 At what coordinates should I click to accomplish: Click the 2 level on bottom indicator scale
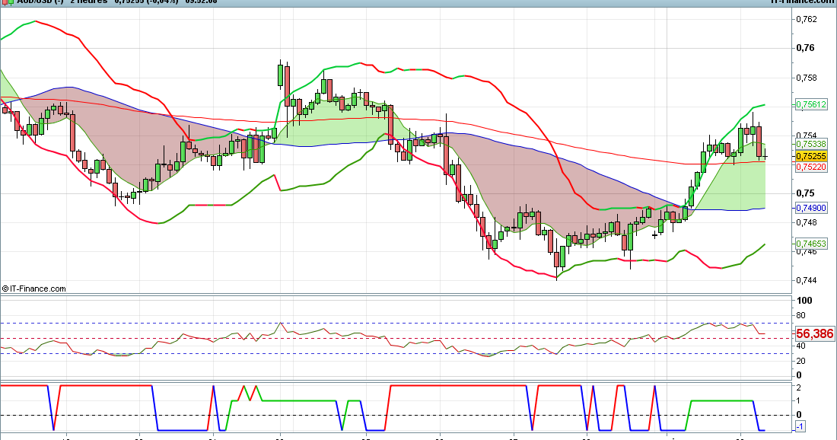pos(798,388)
